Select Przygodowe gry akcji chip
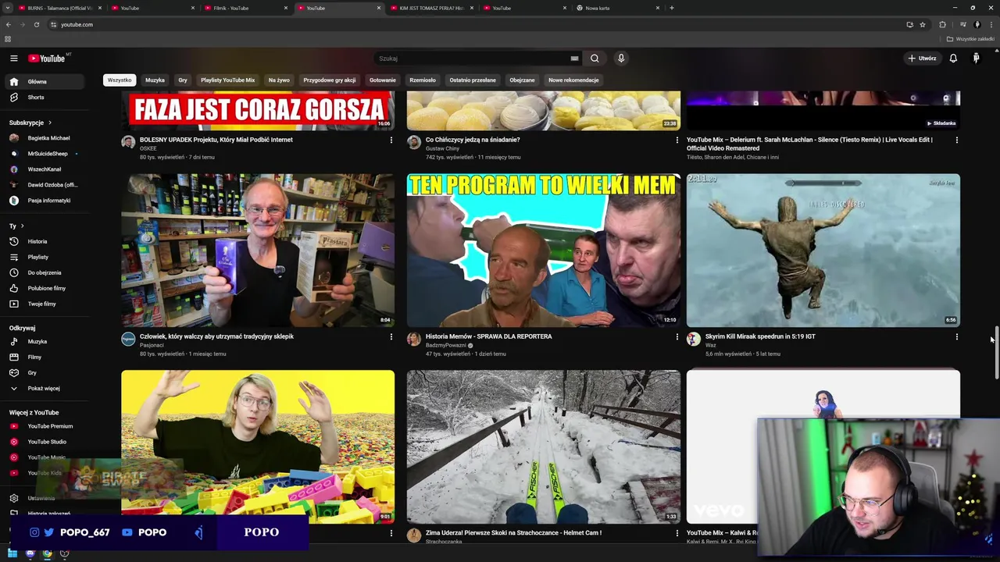 (329, 80)
